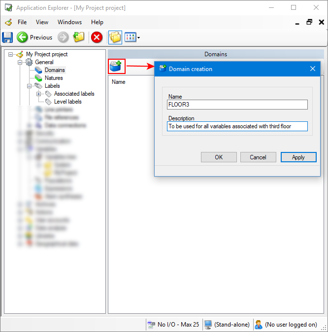Click the grid view mode icon
Image resolution: width=328 pixels, height=332 pixels.
click(x=130, y=37)
